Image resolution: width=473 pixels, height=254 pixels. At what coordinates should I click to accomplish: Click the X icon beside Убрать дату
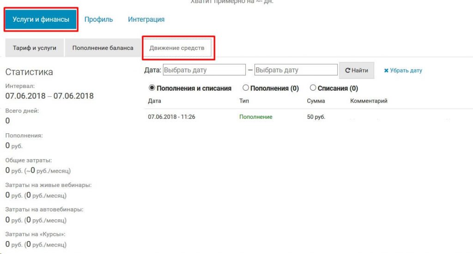pyautogui.click(x=386, y=71)
